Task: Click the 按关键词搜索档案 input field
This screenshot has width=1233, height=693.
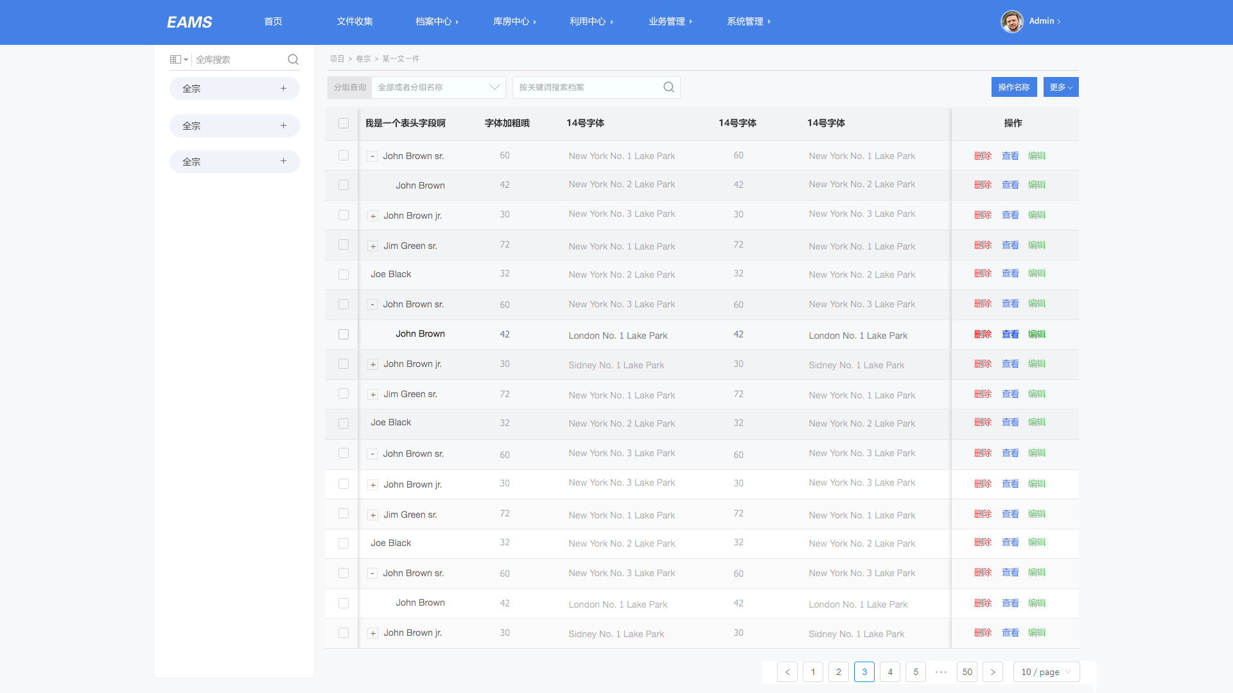Action: point(588,87)
